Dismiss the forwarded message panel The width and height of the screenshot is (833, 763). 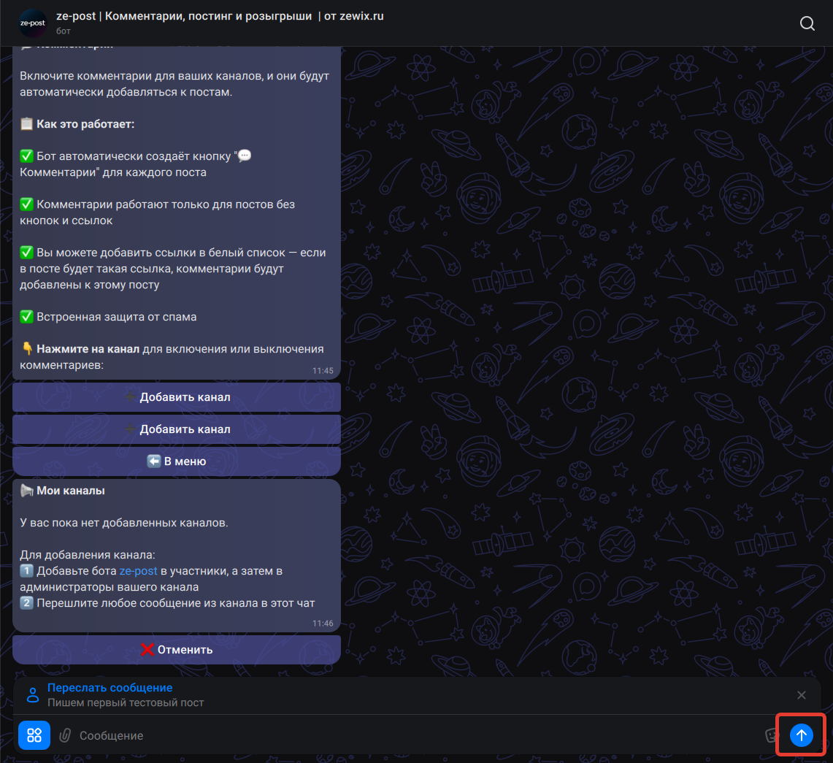801,695
